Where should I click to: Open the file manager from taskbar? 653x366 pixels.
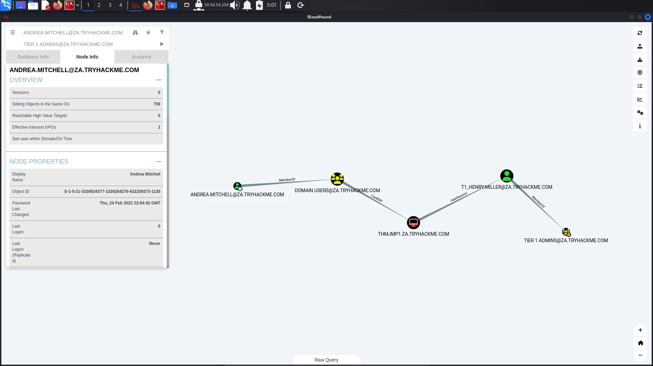pyautogui.click(x=33, y=5)
